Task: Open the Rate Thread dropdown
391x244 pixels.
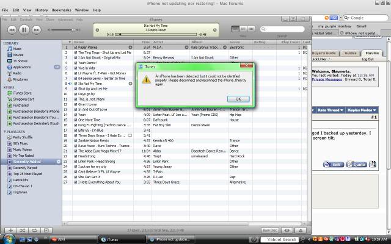Action: [x=330, y=110]
